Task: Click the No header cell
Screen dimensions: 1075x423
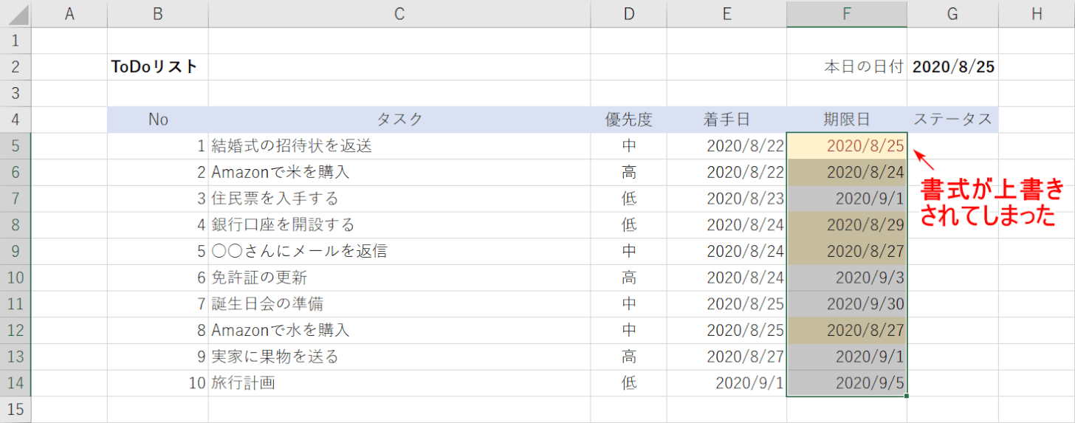Action: coord(158,120)
